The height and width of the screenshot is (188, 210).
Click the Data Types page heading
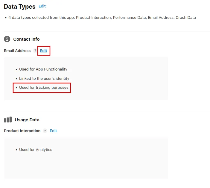click(x=19, y=6)
